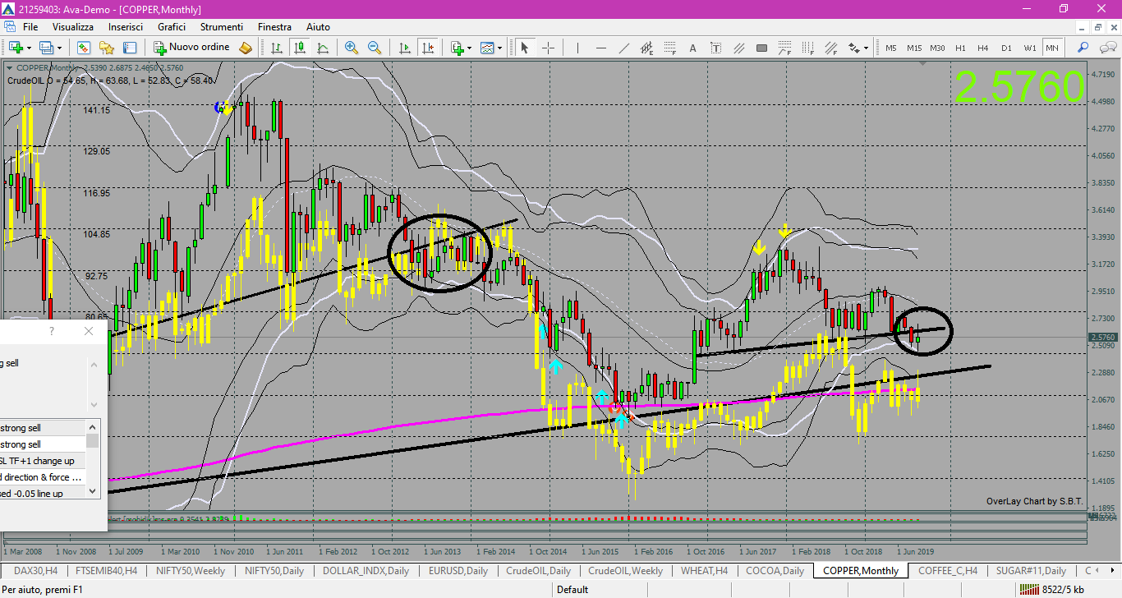Open the indicators list icon

(x=457, y=48)
